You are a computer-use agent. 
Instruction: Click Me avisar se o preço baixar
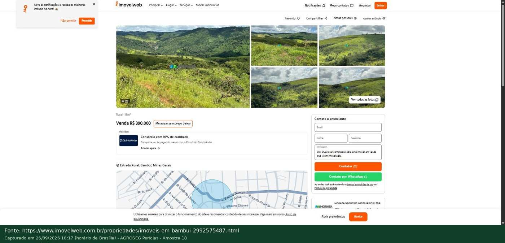pyautogui.click(x=173, y=123)
